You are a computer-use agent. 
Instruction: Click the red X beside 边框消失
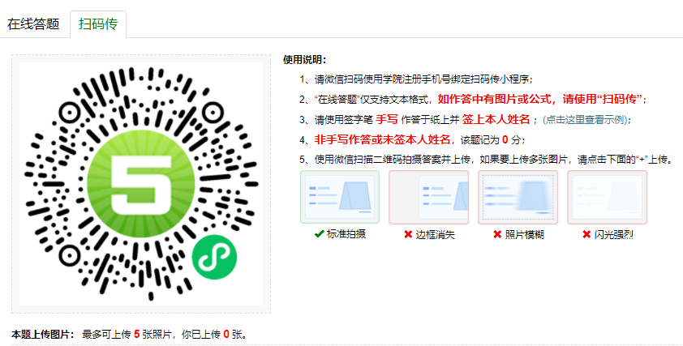point(408,235)
